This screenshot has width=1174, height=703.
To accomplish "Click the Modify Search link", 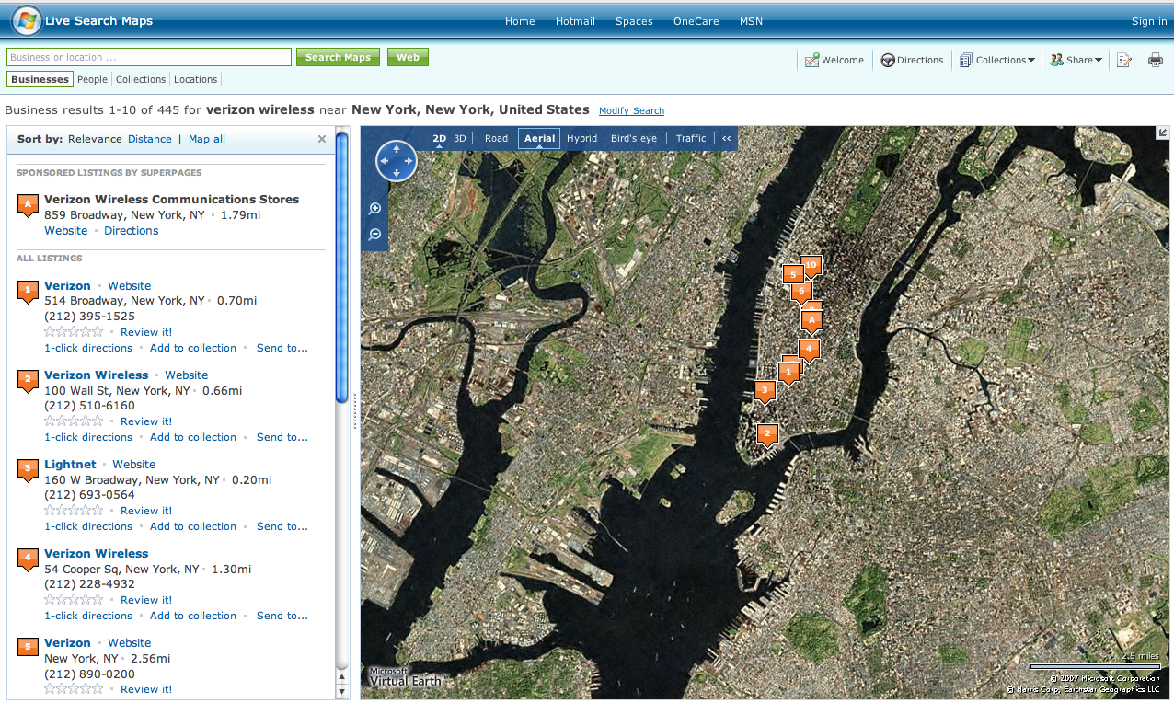I will point(631,110).
